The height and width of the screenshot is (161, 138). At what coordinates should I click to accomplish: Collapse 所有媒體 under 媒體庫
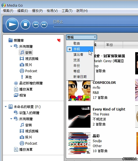(11, 46)
